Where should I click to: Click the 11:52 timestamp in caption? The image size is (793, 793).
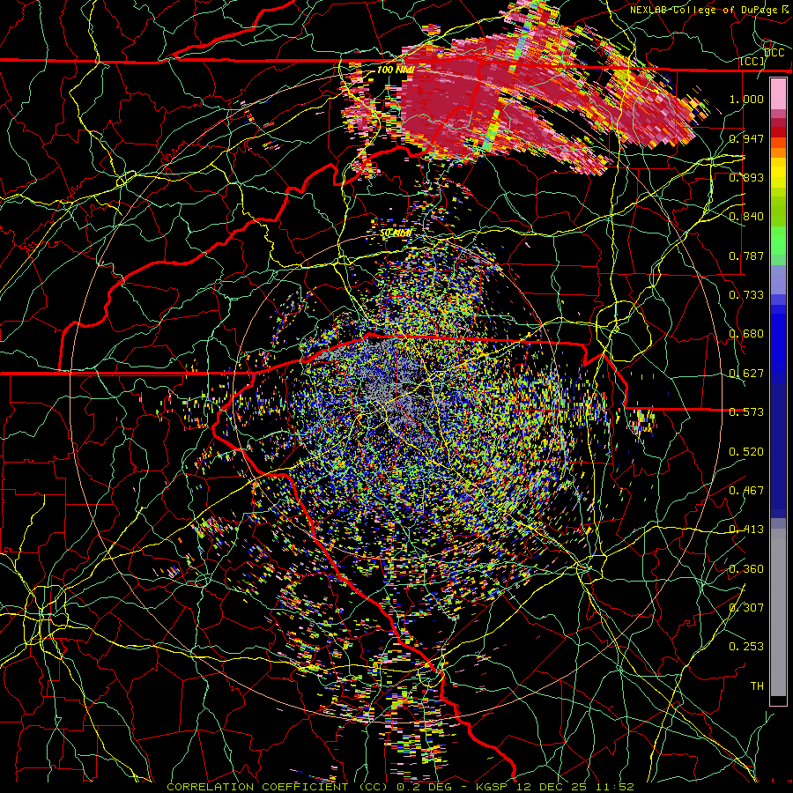tap(614, 787)
